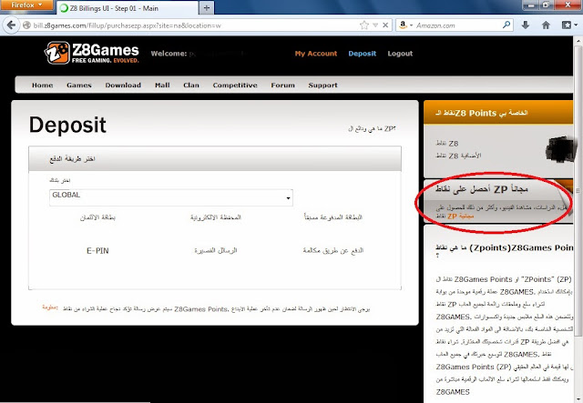Bookmark page with the star icon
Viewport: 583px width, 403px height.
pos(364,25)
